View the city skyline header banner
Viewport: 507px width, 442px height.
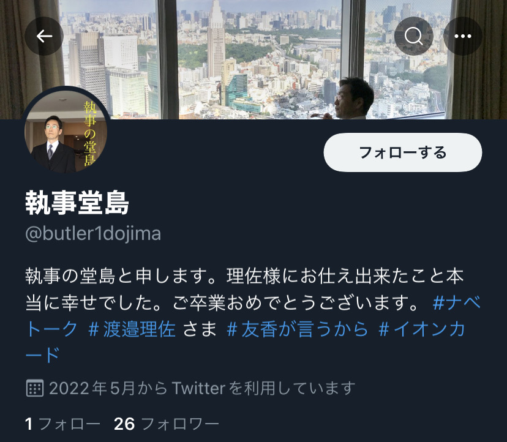click(x=254, y=59)
